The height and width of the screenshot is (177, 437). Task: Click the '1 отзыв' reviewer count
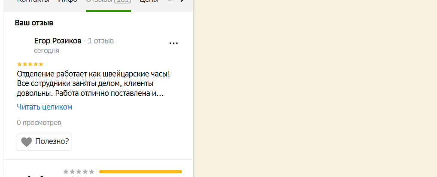tap(100, 41)
